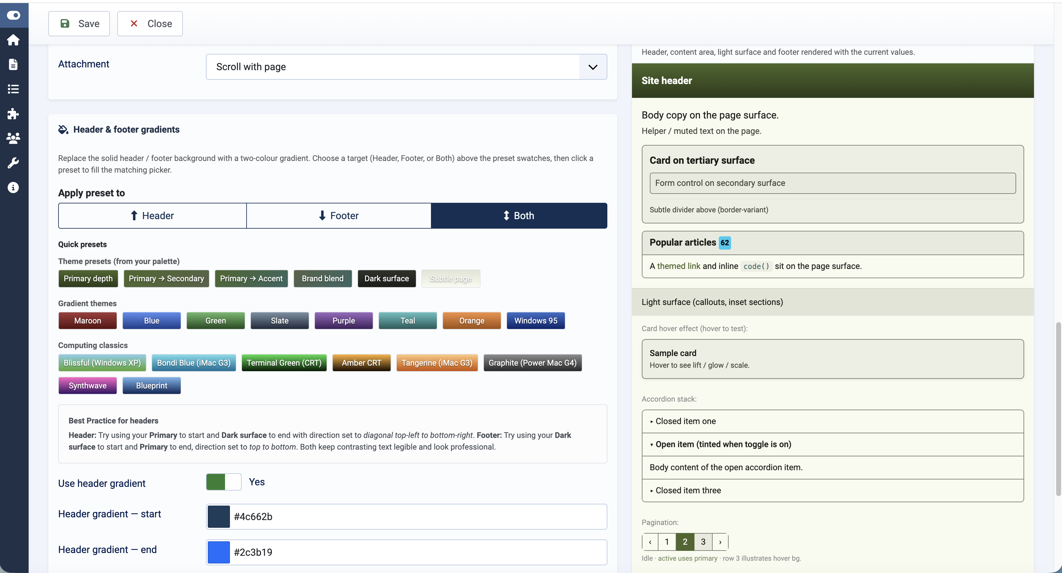Apply Teal gradient theme
This screenshot has height=573, width=1062.
(408, 321)
